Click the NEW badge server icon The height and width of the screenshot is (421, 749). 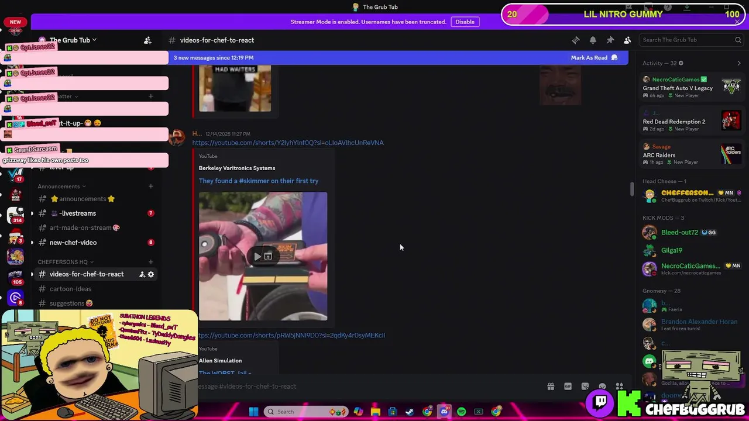(x=16, y=25)
